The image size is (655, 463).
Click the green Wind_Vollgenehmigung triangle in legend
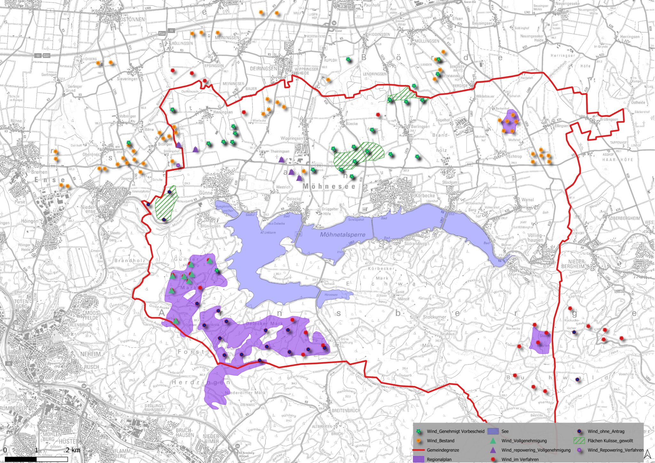point(493,441)
